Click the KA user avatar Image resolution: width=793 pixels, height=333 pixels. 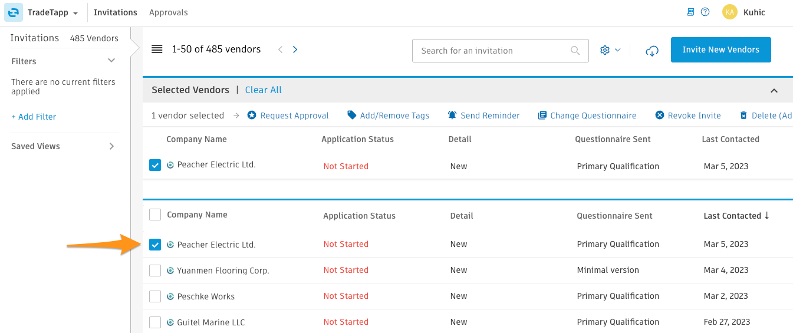coord(730,12)
